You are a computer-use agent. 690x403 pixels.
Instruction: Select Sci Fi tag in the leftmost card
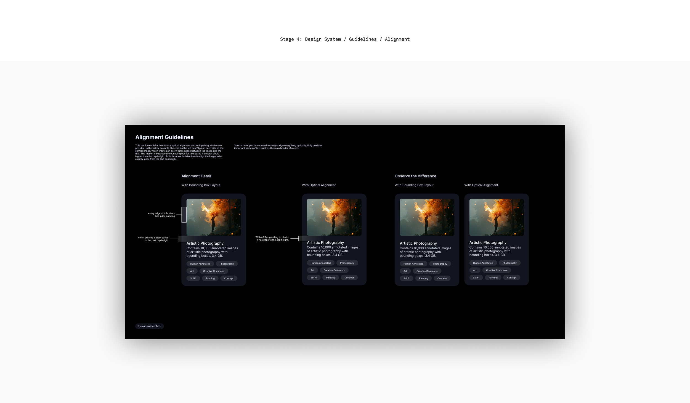[193, 278]
